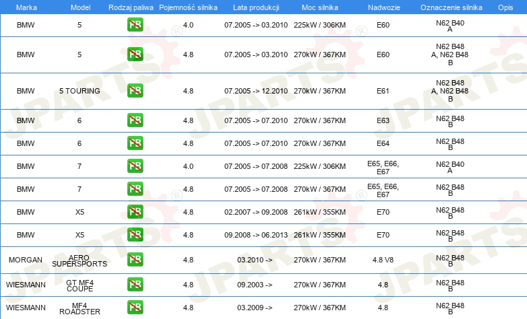Select the MF4 ROADSTER model cell

click(x=80, y=308)
